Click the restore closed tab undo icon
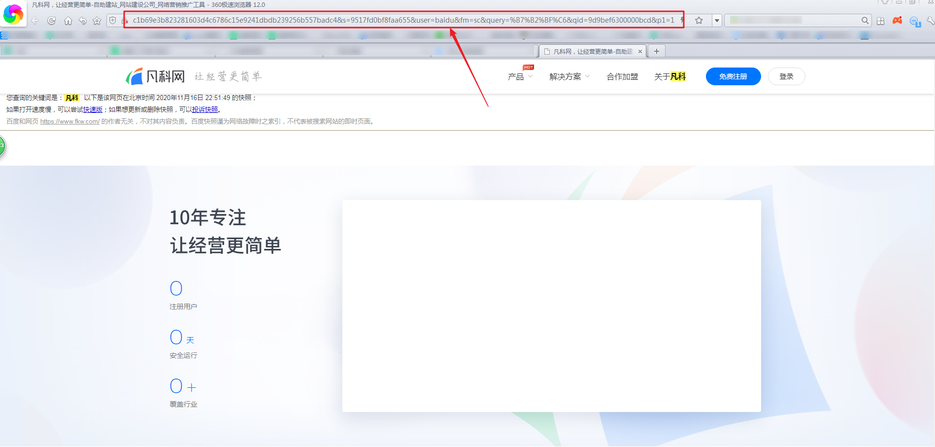The height and width of the screenshot is (447, 935). 82,21
